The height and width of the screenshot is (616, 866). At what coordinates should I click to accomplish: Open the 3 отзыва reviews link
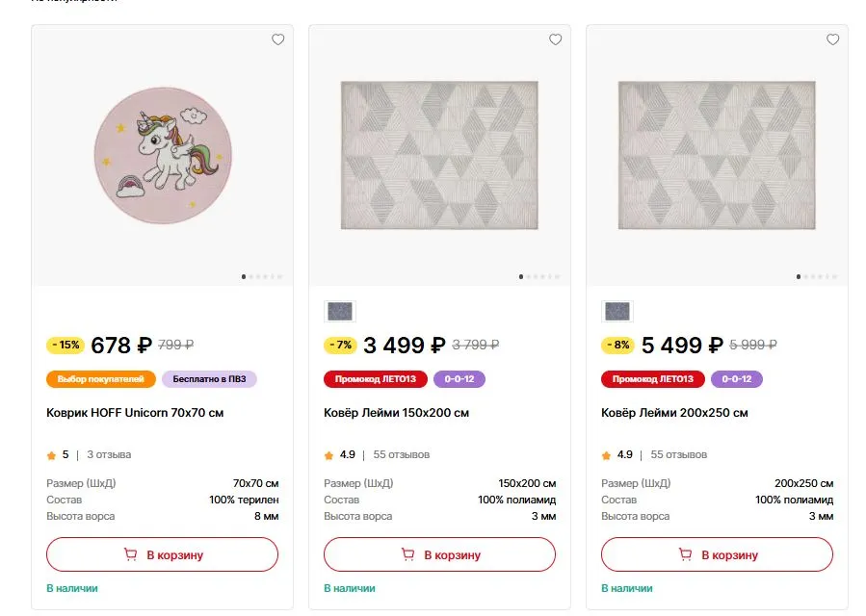tap(109, 455)
